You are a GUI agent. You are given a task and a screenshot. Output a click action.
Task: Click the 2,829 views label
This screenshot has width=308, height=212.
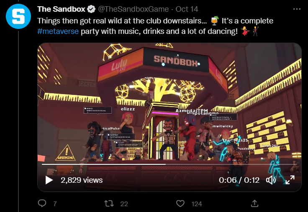pos(82,180)
